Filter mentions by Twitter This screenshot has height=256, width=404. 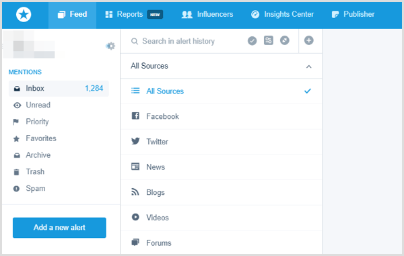(x=221, y=142)
